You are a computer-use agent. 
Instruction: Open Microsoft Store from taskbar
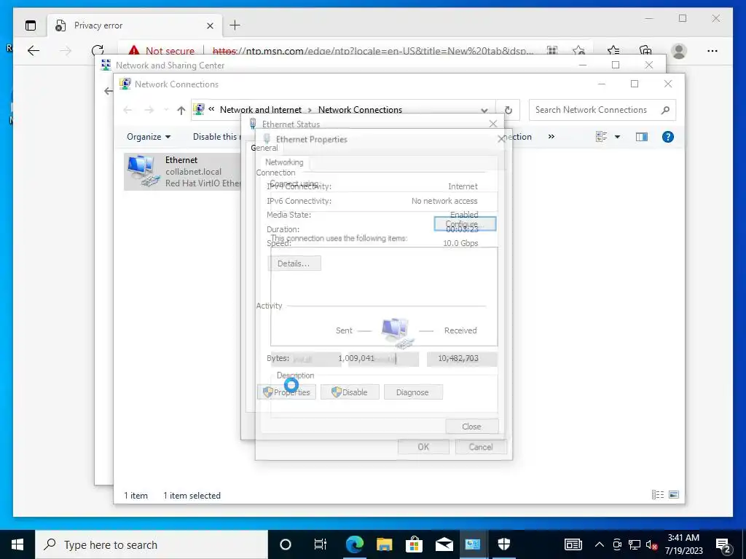coord(414,544)
